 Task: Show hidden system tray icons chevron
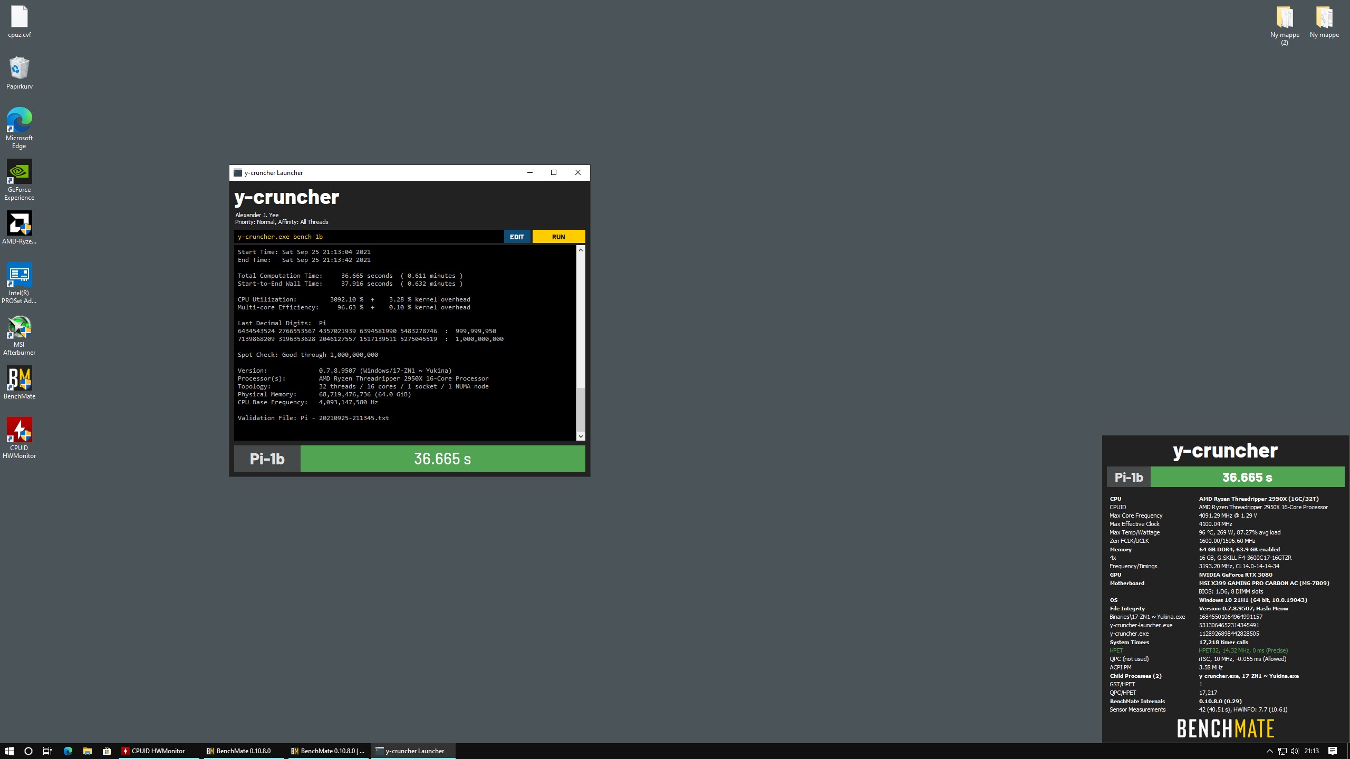coord(1269,751)
